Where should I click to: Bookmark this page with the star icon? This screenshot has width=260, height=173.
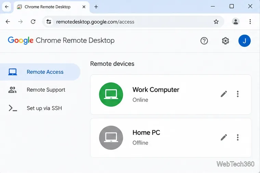(216, 22)
